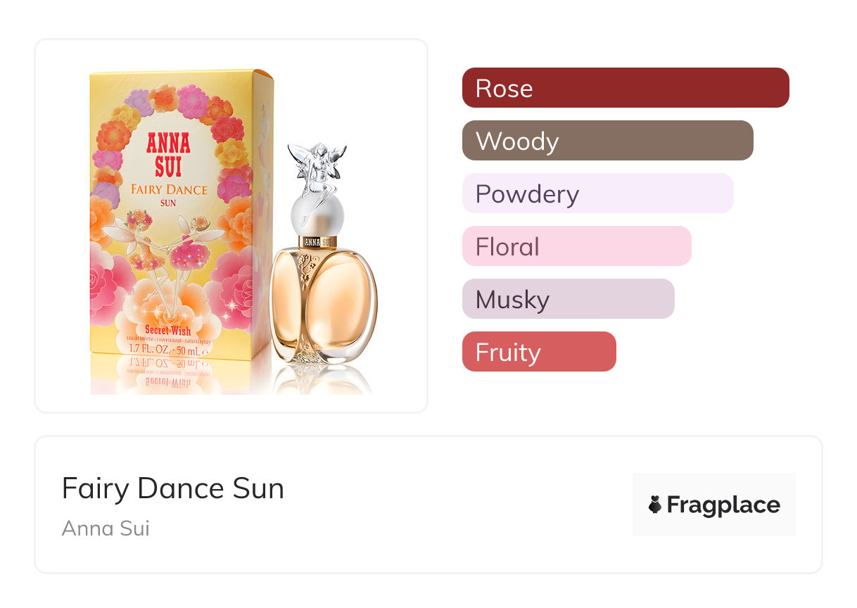Select the Woody accord bar
857x608 pixels.
pyautogui.click(x=607, y=141)
